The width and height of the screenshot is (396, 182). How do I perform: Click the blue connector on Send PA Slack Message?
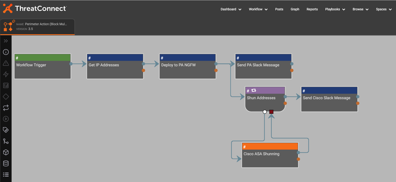point(292,64)
